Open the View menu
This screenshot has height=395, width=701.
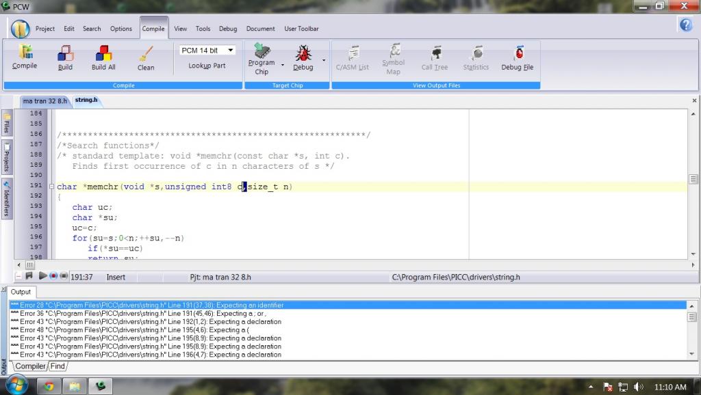click(x=181, y=29)
